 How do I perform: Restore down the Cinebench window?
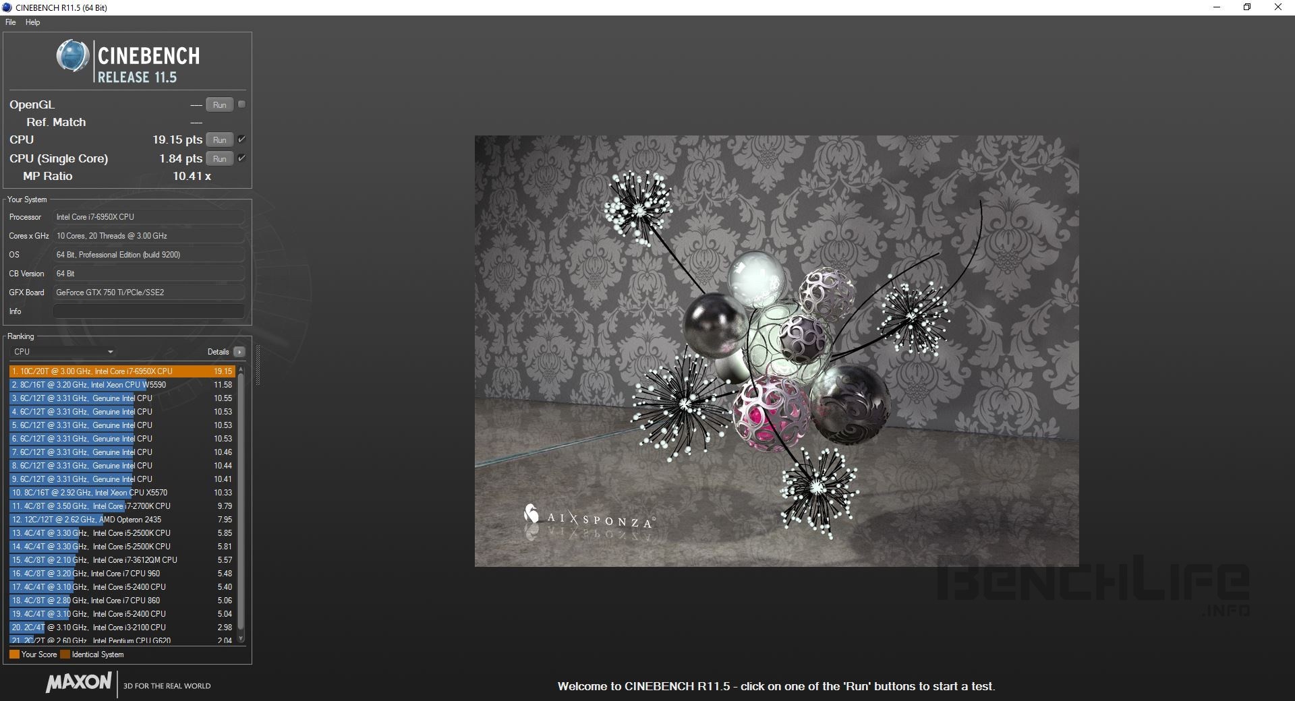1247,7
